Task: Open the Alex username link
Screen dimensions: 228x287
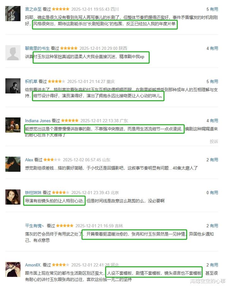Action: click(29, 160)
